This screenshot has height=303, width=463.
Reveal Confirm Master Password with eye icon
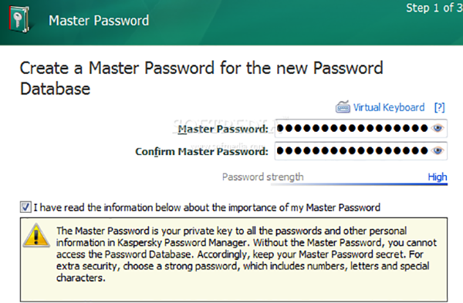pos(438,151)
